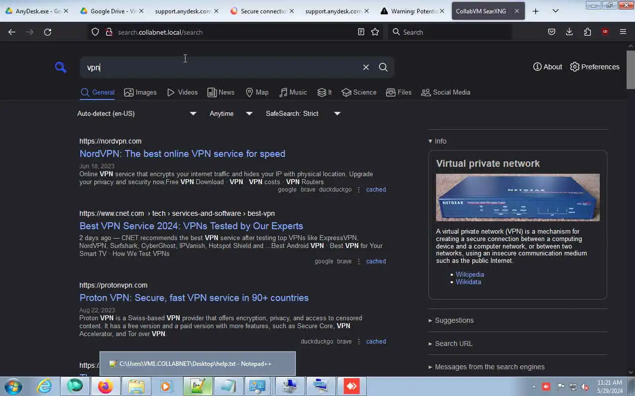Expand the Suggestions section

(x=451, y=320)
